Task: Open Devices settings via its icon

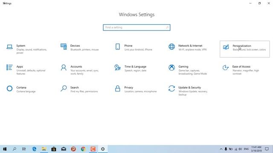Action: coord(64,47)
